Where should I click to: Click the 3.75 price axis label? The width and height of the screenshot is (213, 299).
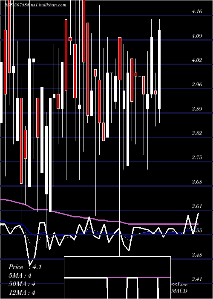click(x=197, y=158)
